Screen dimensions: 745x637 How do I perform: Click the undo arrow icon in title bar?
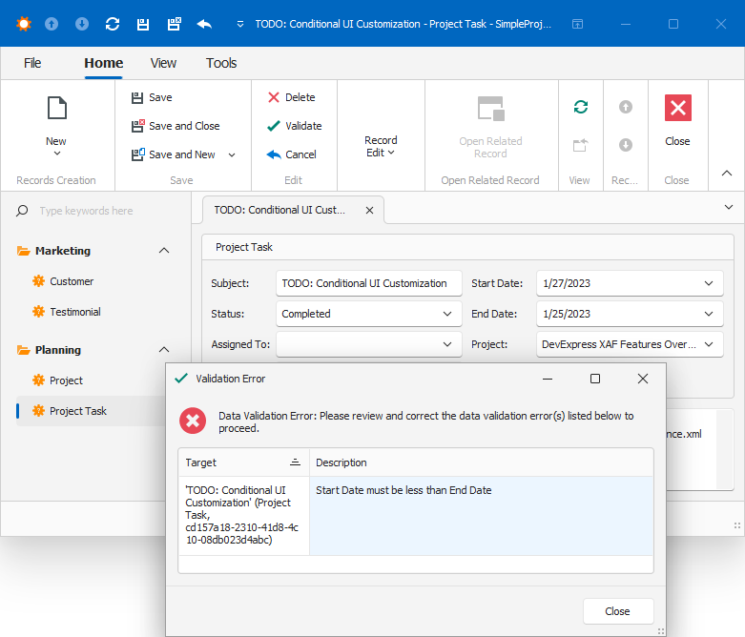click(x=204, y=24)
